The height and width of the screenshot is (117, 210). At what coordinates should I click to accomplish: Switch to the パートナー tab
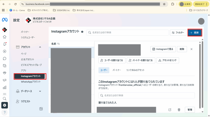[117, 70]
